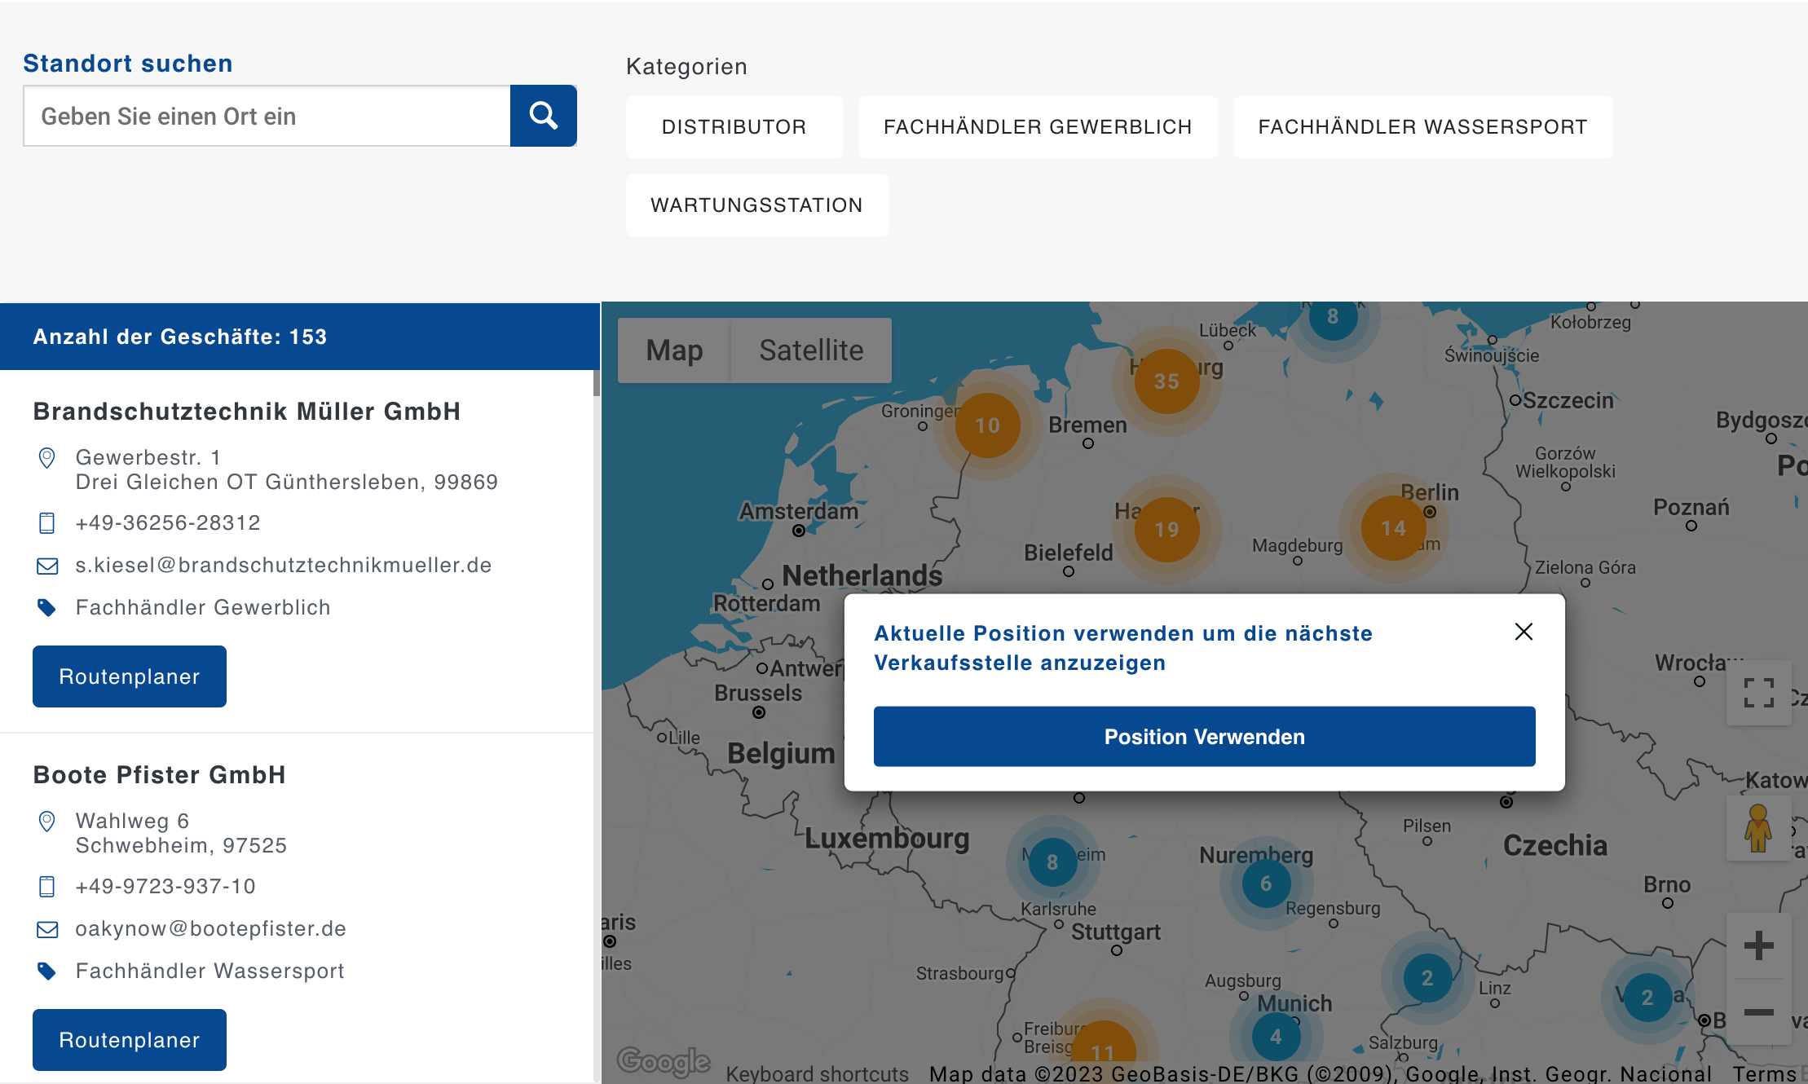Toggle fullscreen map view icon
The image size is (1808, 1084).
1758,693
